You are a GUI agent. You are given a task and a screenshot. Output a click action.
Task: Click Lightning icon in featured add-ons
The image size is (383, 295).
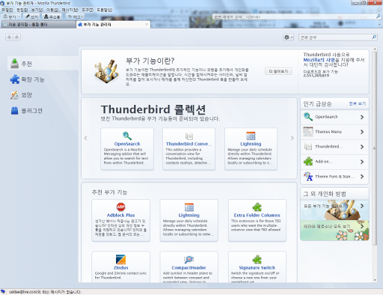tap(189, 207)
